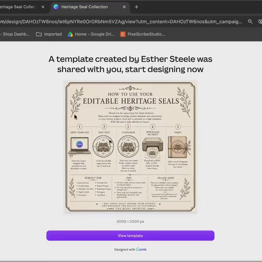Click the Imported folder icon
Screen dimensions: 262x262
click(x=39, y=34)
